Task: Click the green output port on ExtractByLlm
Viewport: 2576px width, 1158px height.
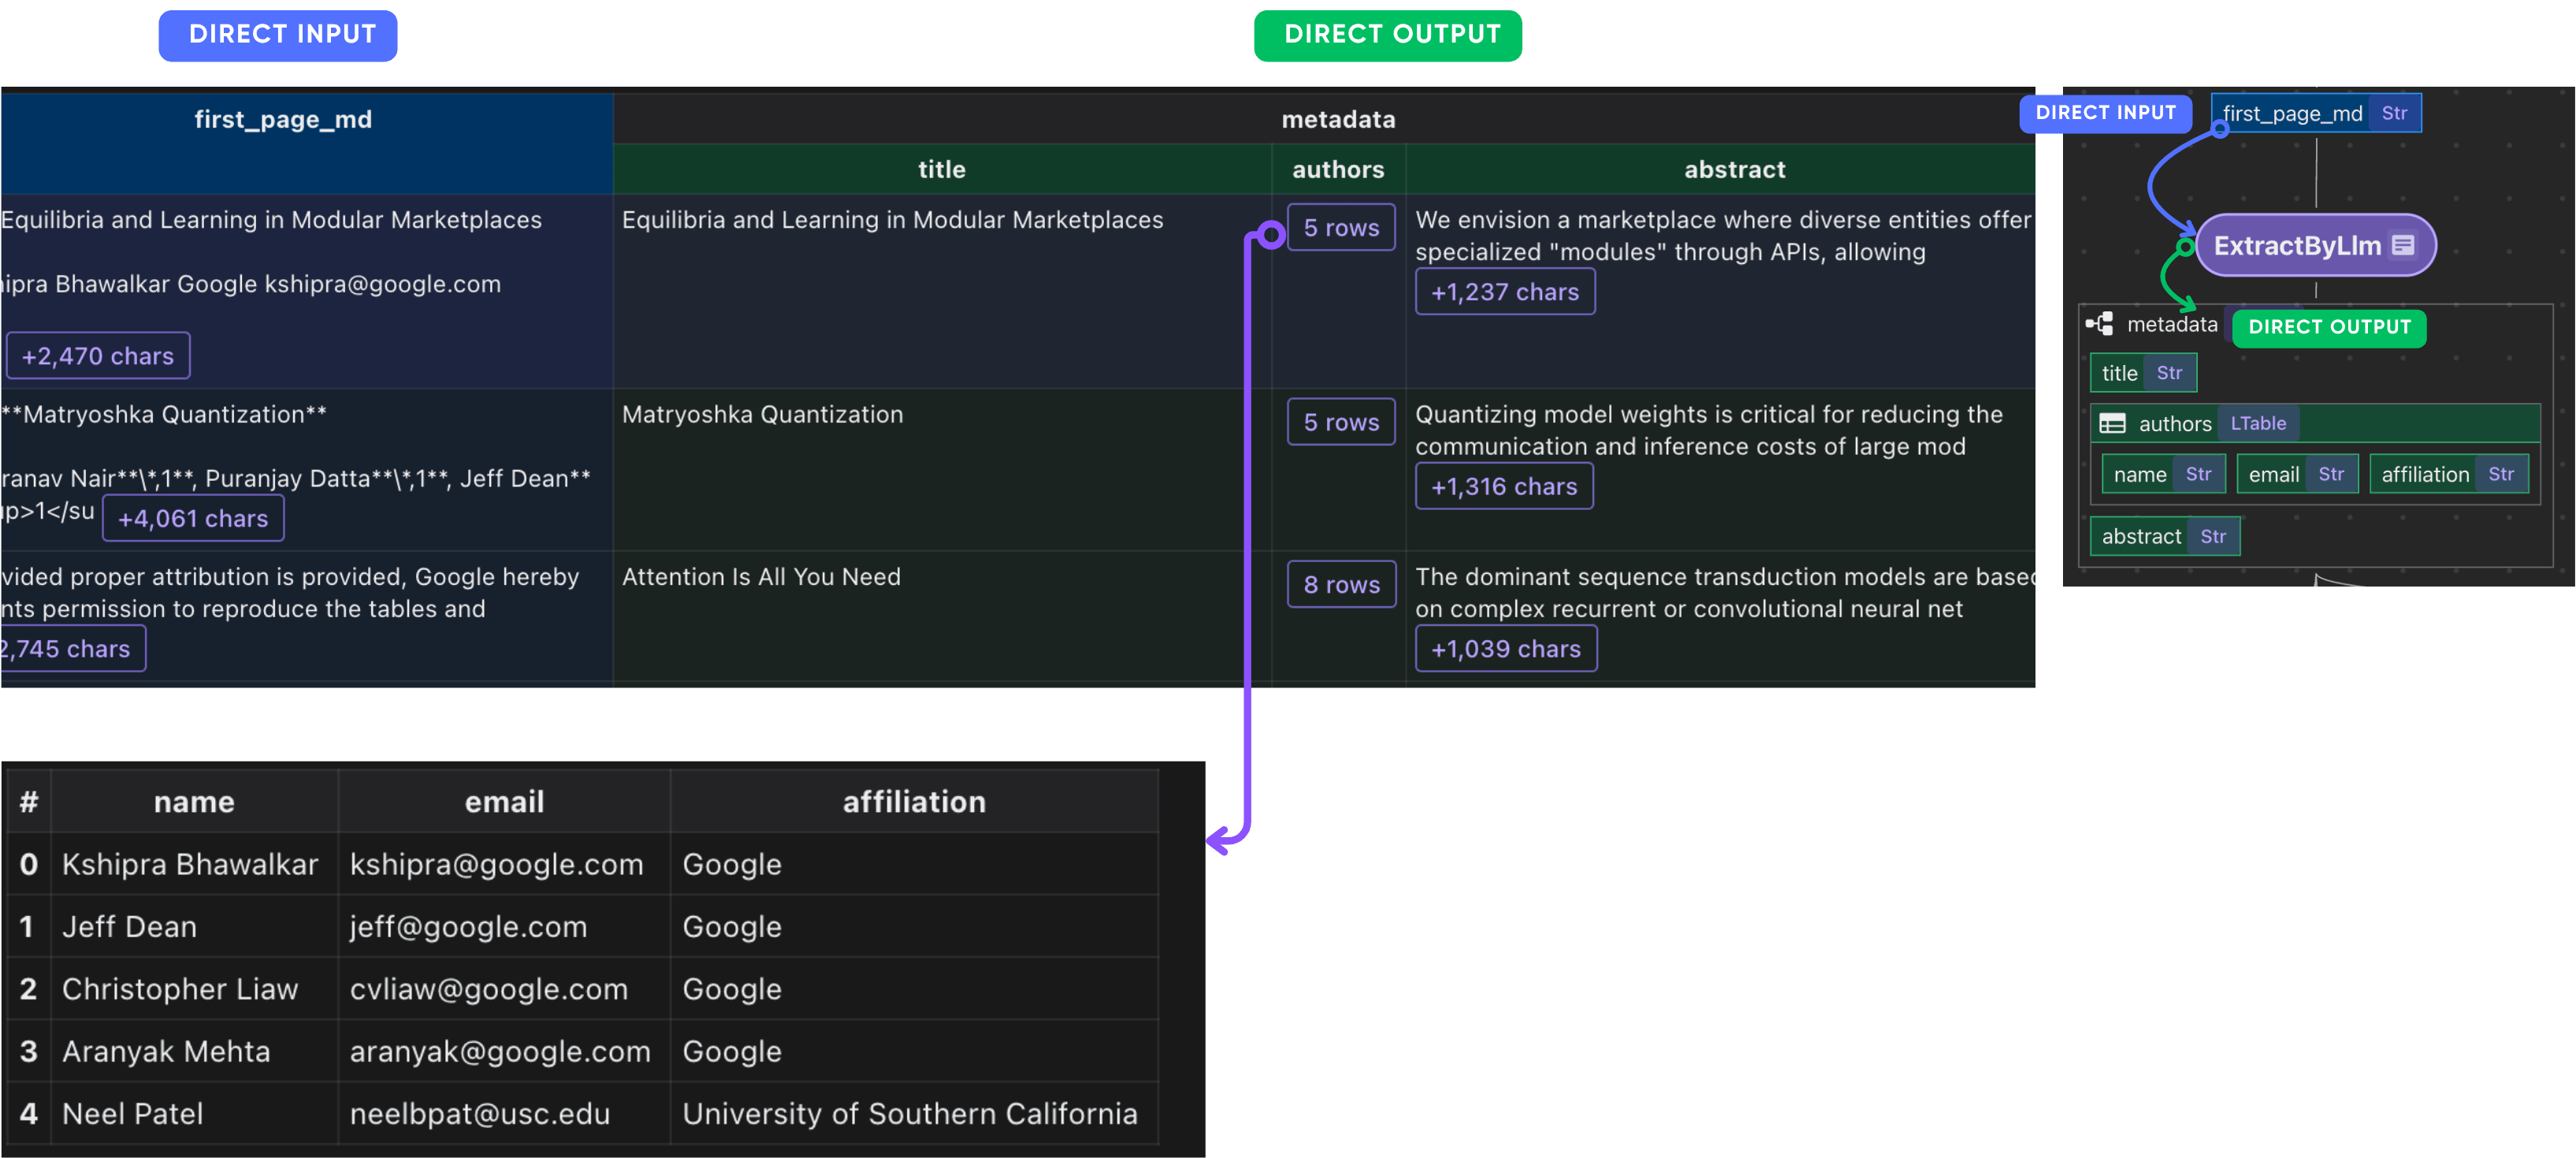Action: [2185, 247]
